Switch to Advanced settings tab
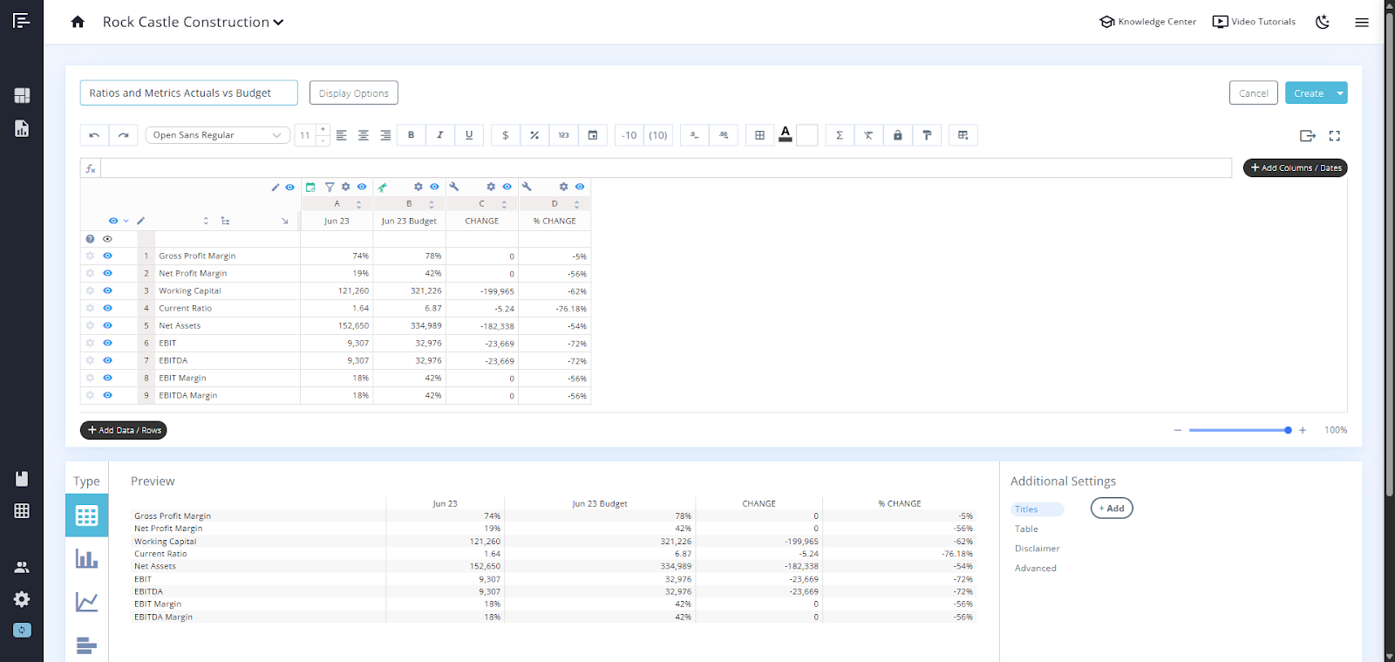 (x=1035, y=568)
